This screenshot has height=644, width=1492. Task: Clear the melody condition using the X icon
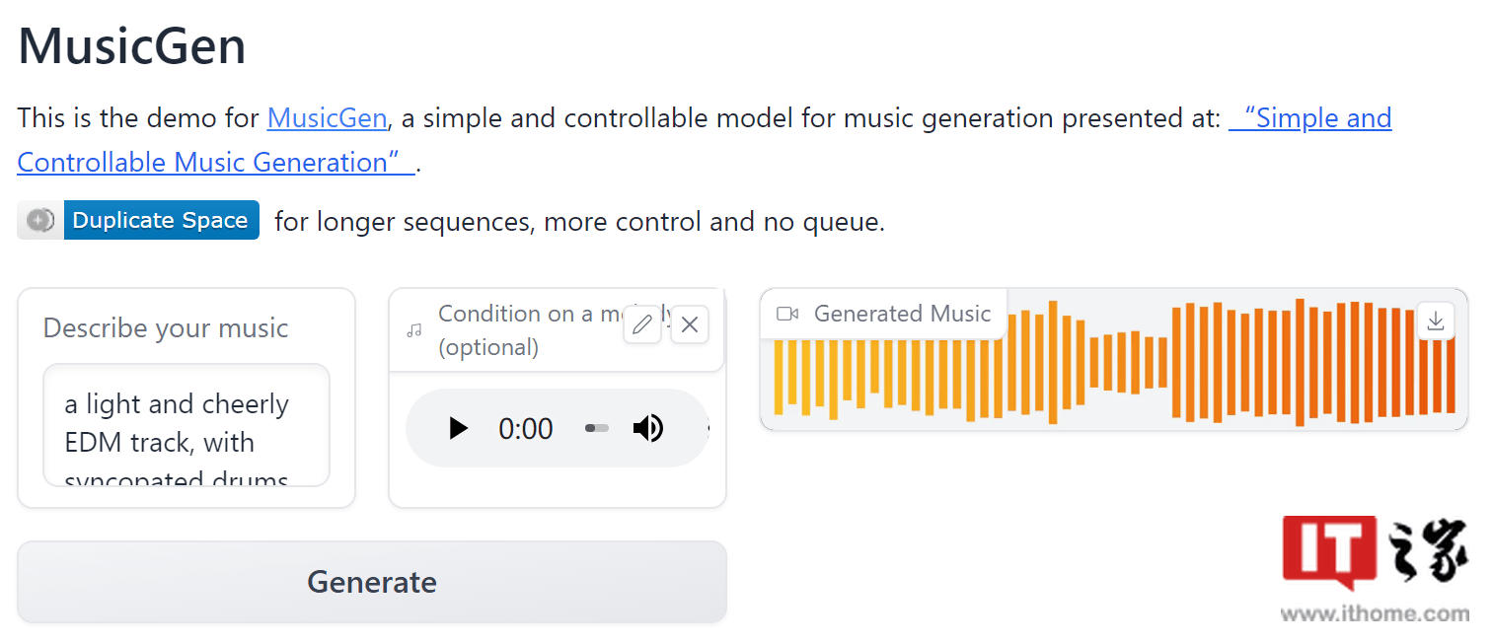pyautogui.click(x=689, y=324)
